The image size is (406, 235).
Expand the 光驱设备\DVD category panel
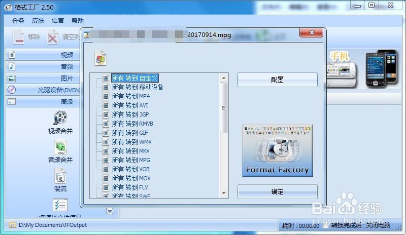pos(43,90)
